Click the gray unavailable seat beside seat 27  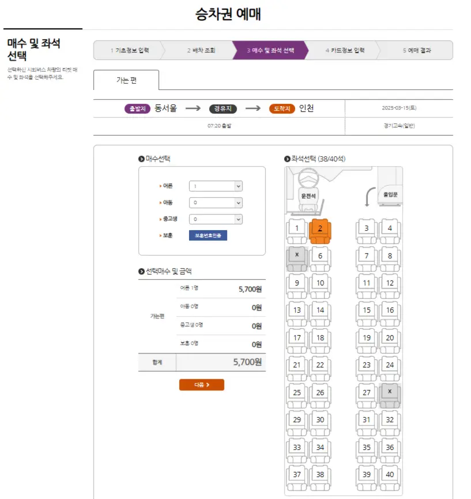[390, 395]
